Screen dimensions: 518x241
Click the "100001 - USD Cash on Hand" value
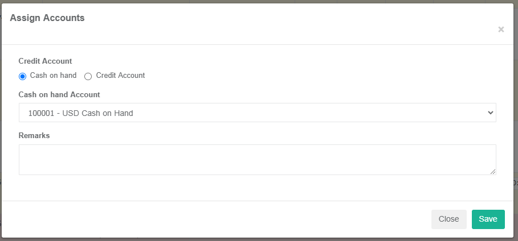tap(80, 113)
